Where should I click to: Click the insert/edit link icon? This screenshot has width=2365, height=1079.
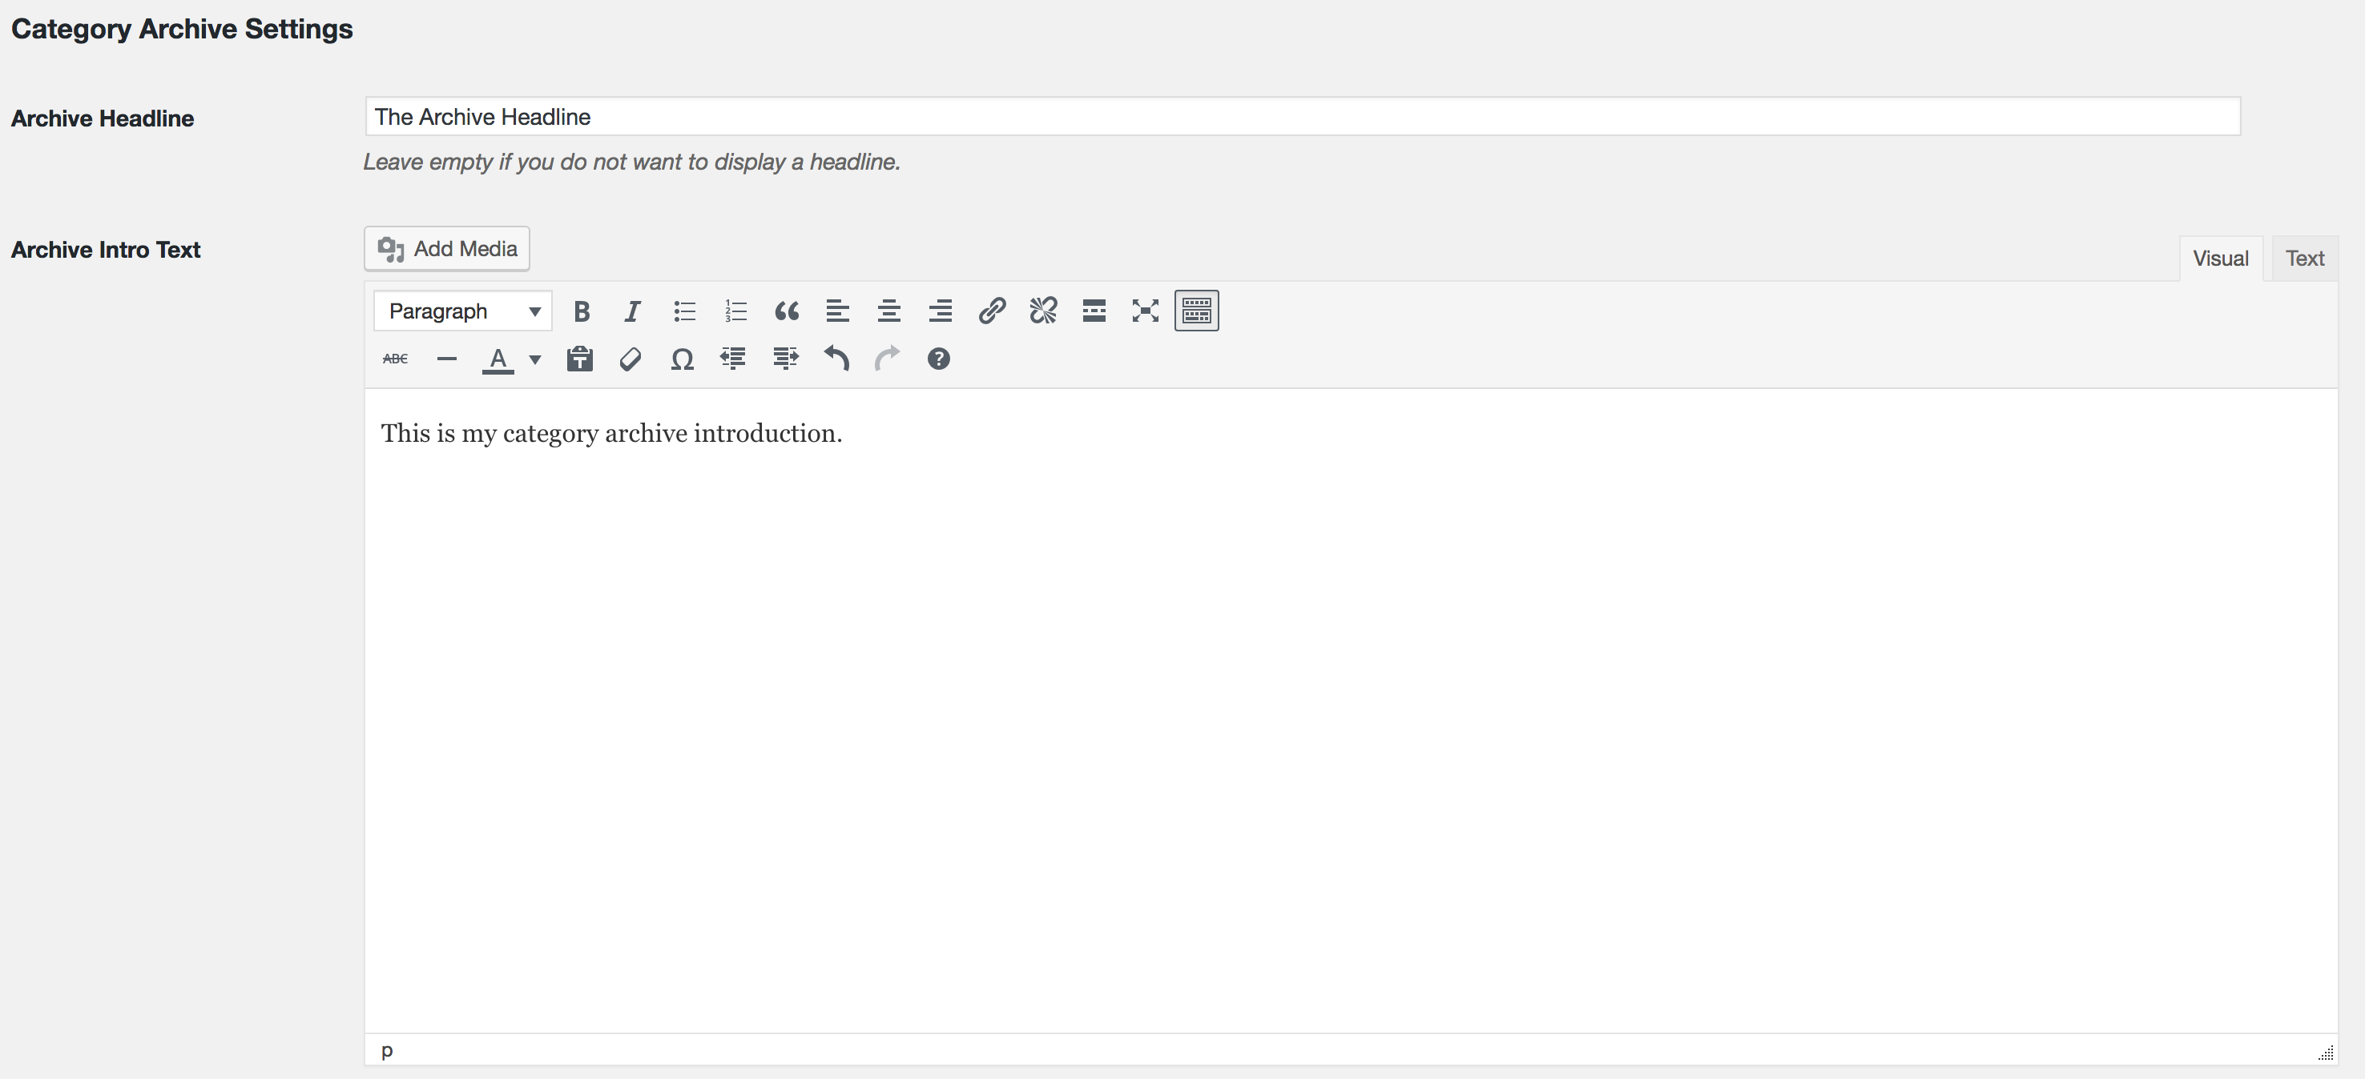click(x=992, y=312)
